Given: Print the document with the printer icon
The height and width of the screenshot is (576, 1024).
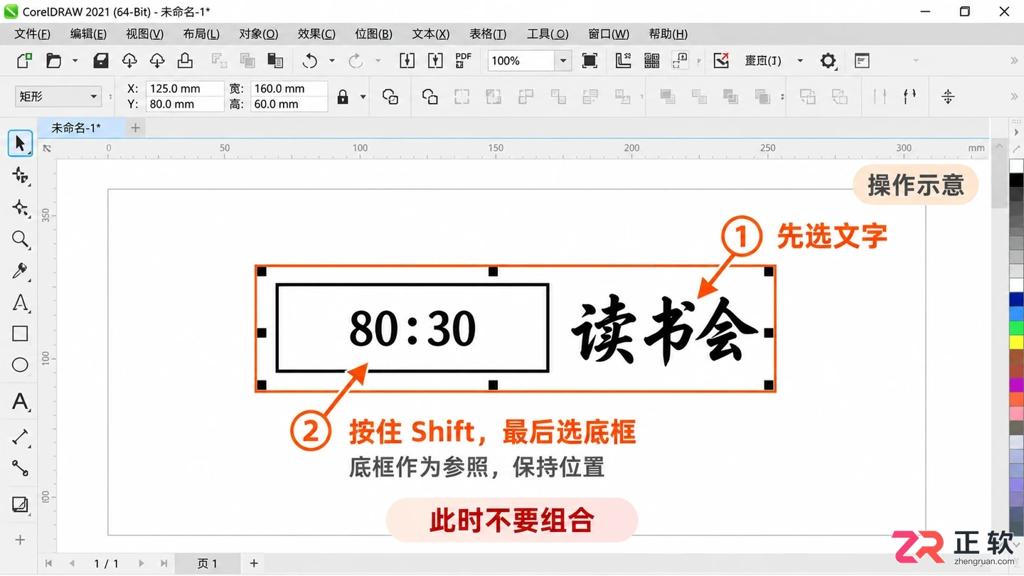Looking at the screenshot, I should (x=185, y=60).
